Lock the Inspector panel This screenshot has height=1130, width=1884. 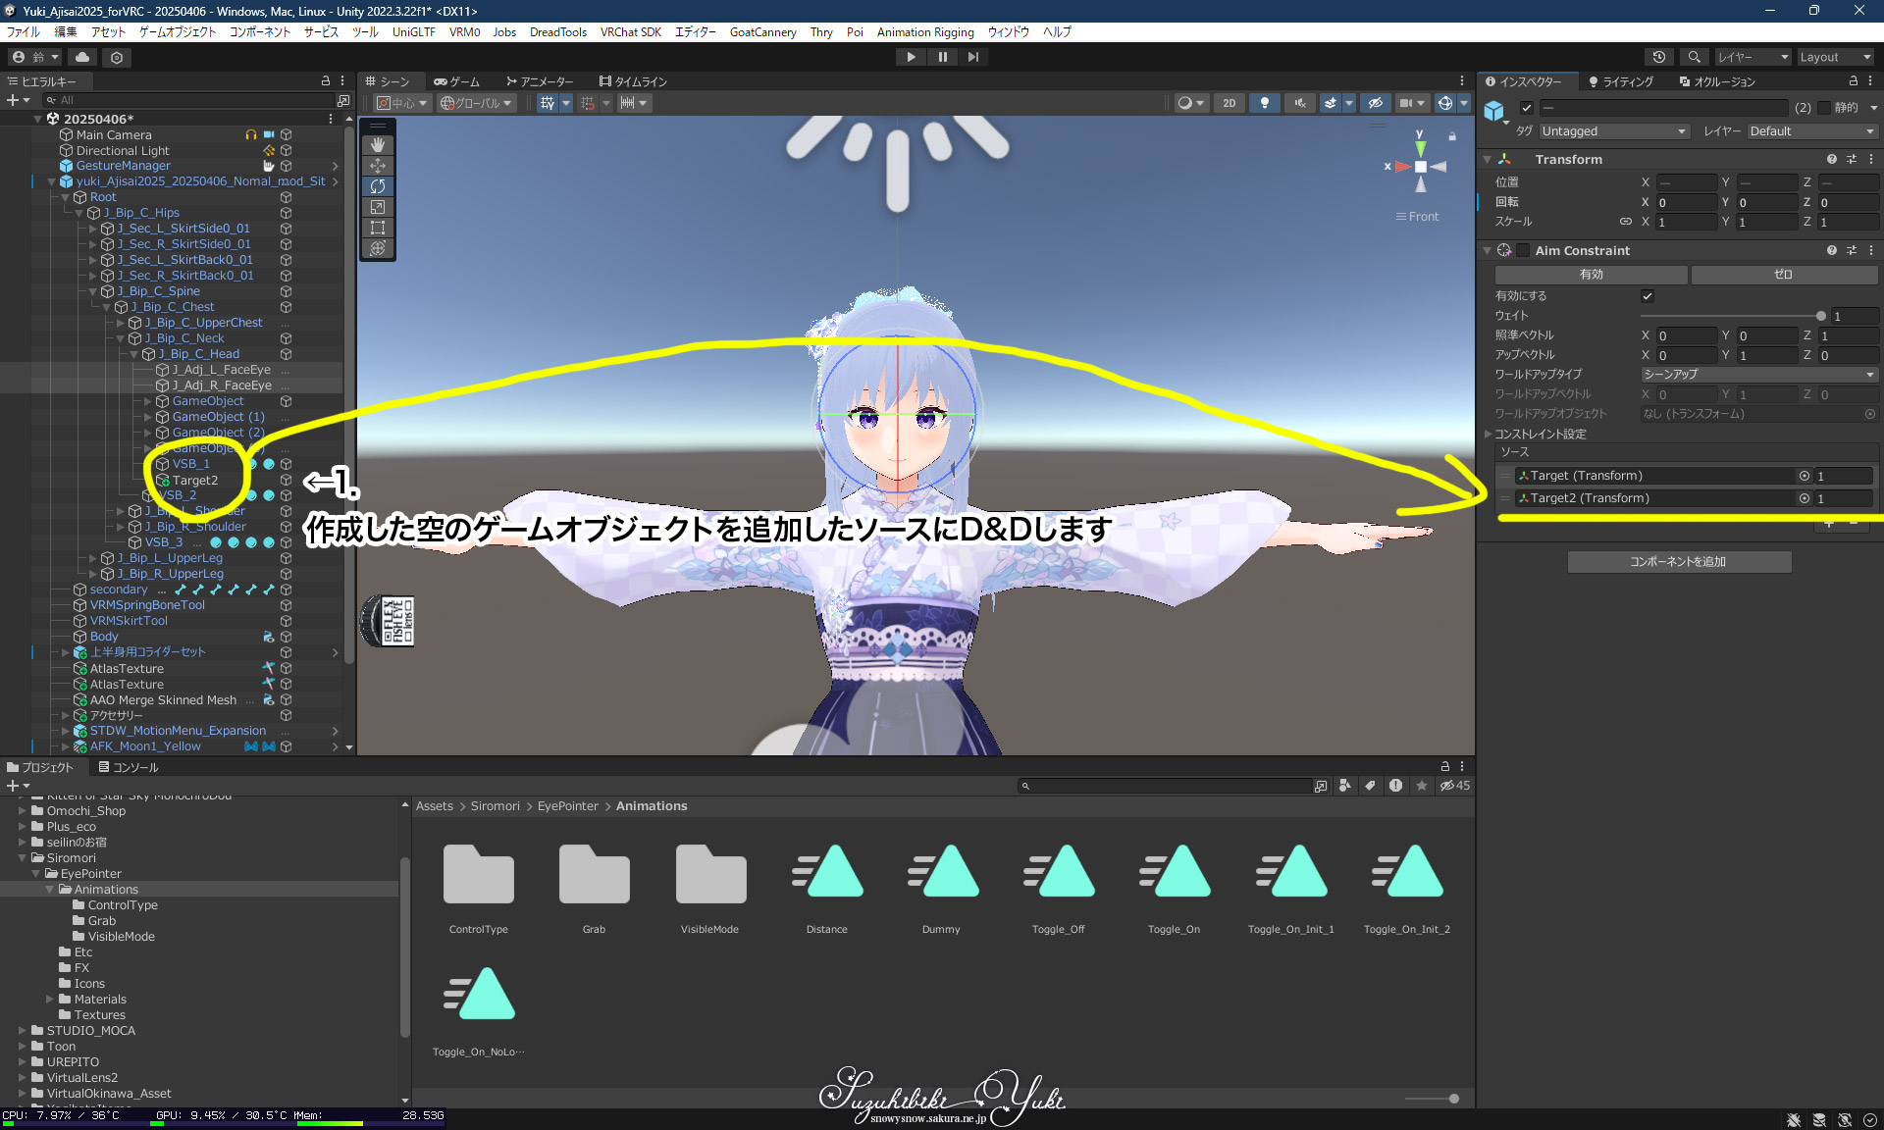[1853, 81]
